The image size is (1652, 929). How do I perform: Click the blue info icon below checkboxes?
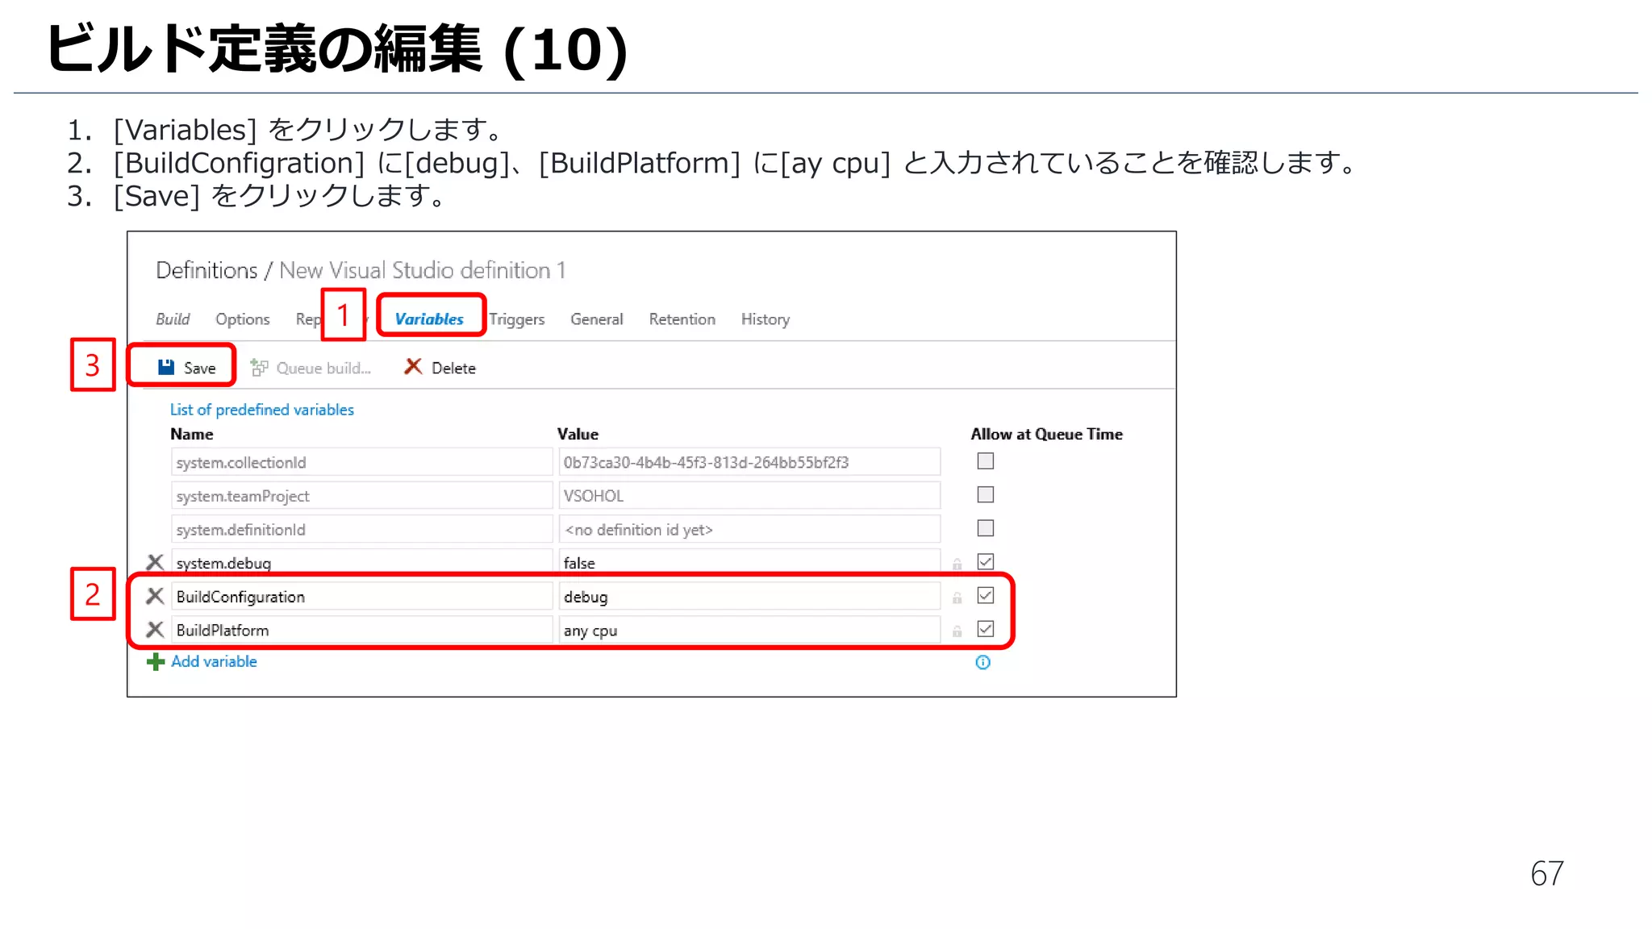click(982, 662)
